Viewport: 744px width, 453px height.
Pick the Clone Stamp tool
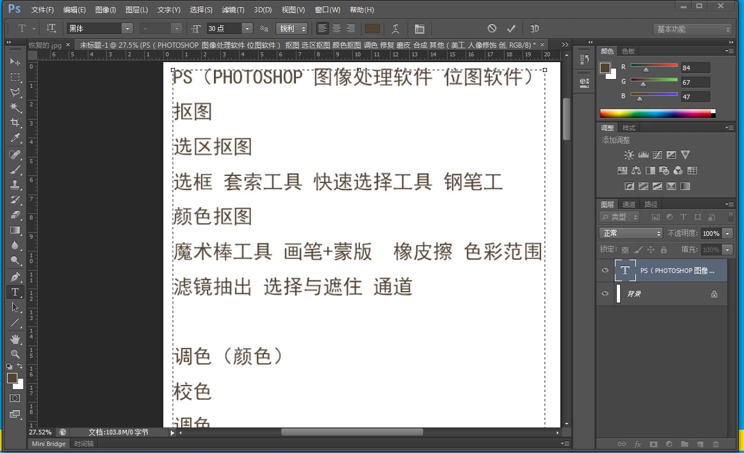click(15, 185)
